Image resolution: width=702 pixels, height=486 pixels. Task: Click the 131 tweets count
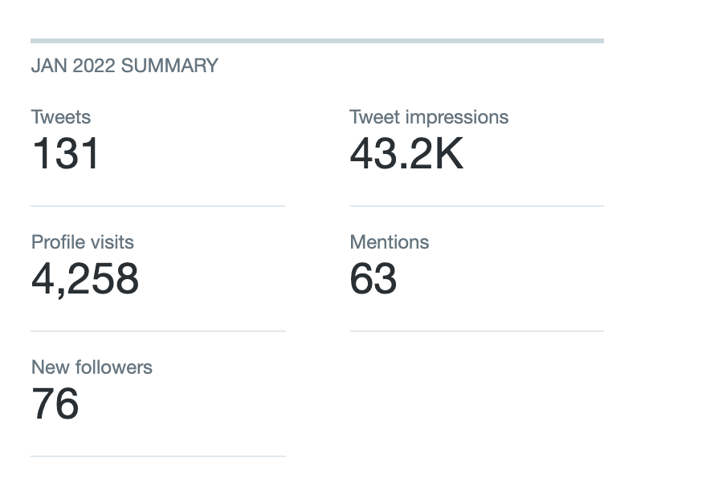point(66,153)
